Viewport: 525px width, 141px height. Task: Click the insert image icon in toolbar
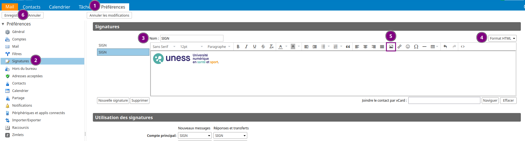tap(391, 47)
